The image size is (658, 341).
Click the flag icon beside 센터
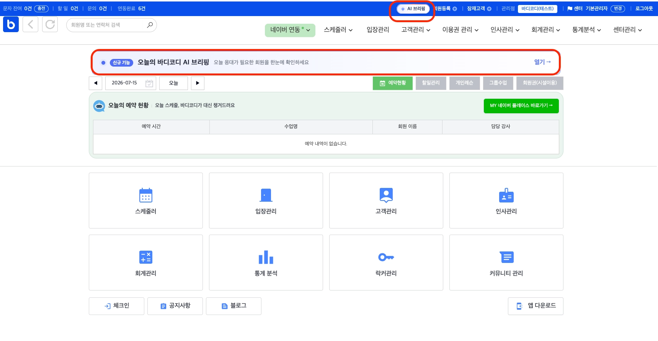(570, 9)
